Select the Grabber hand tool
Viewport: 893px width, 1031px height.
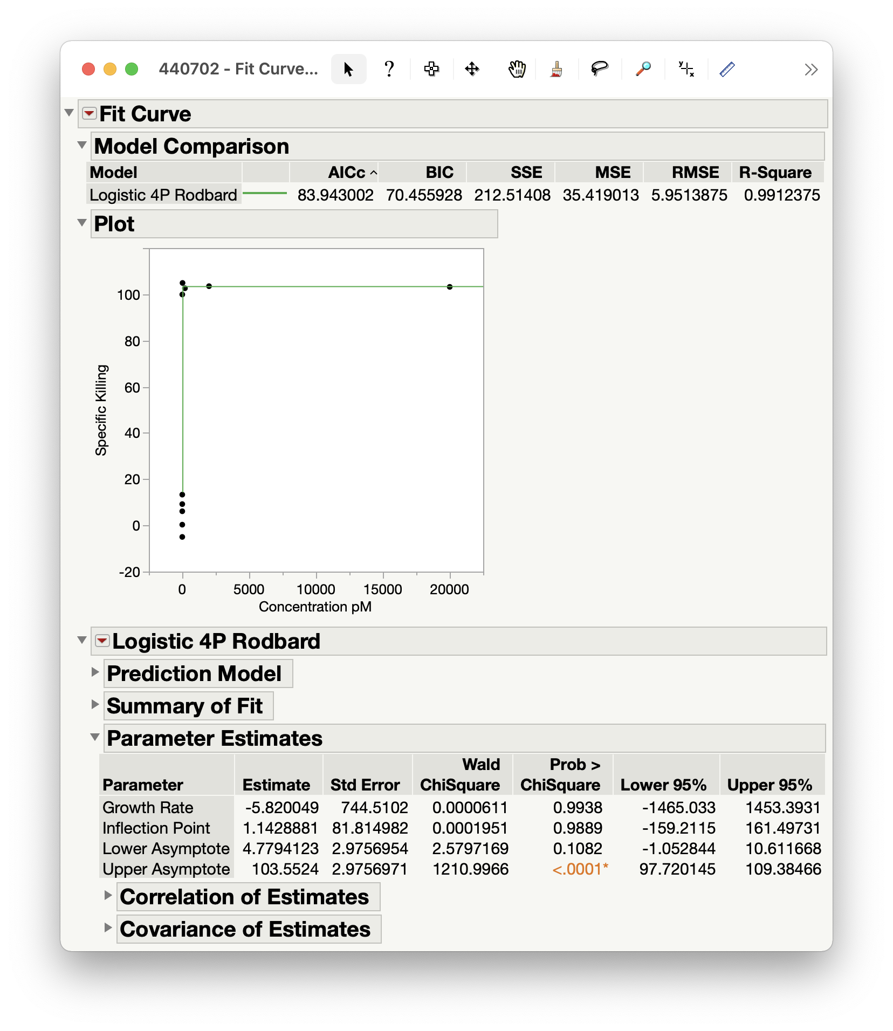coord(516,69)
